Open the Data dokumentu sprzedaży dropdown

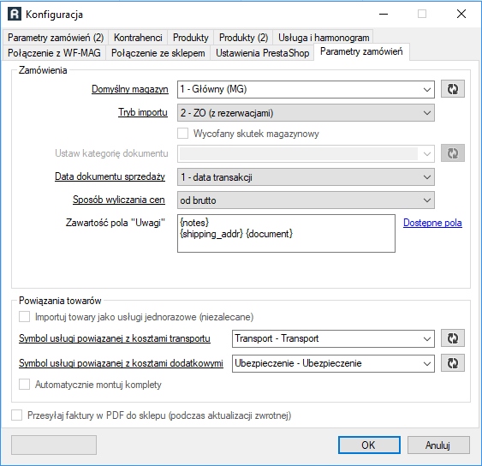coord(306,177)
